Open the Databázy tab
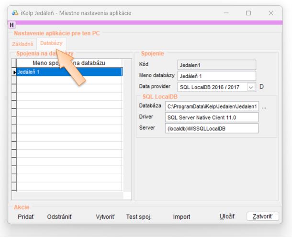 [x=51, y=44]
